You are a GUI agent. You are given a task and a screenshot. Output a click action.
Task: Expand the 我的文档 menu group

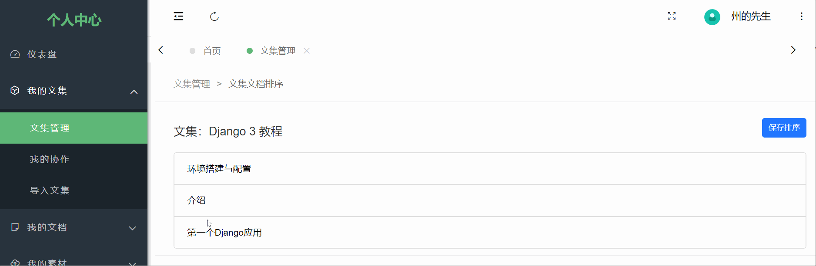[133, 228]
